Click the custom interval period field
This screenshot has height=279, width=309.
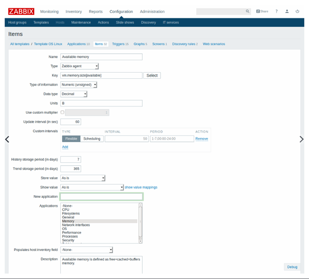tap(172, 139)
